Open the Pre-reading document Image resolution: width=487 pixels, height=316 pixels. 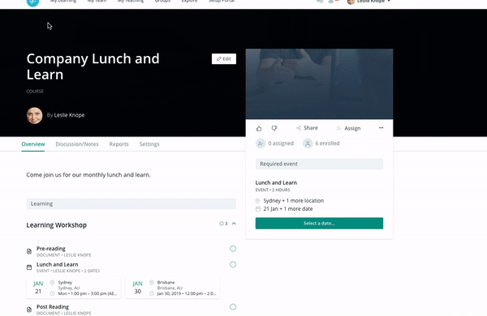[x=51, y=249]
